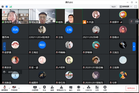The height and width of the screenshot is (93, 139).
Task: Turn on the camera (开启视频)
Action: 14,88
